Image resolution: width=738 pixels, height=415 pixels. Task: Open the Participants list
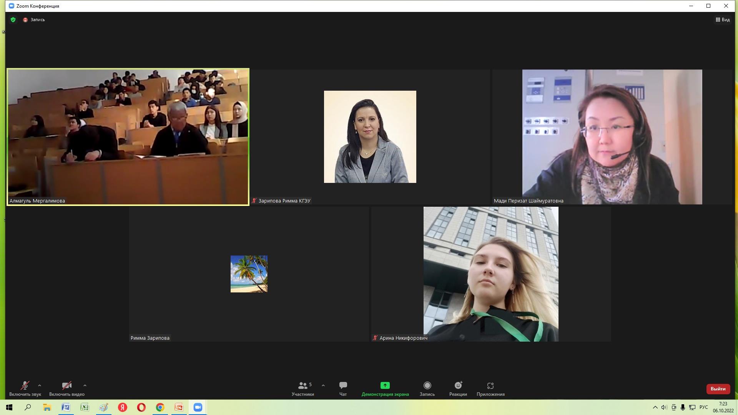(x=303, y=388)
